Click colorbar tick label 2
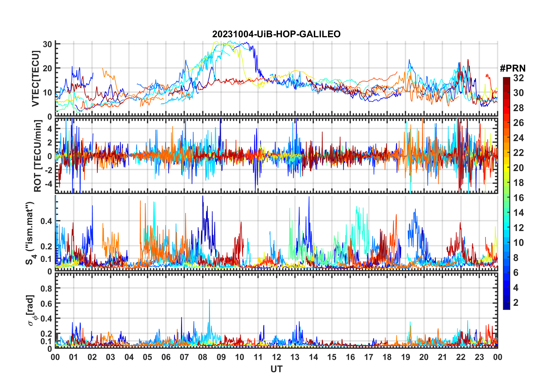The image size is (553, 387). tap(516, 303)
